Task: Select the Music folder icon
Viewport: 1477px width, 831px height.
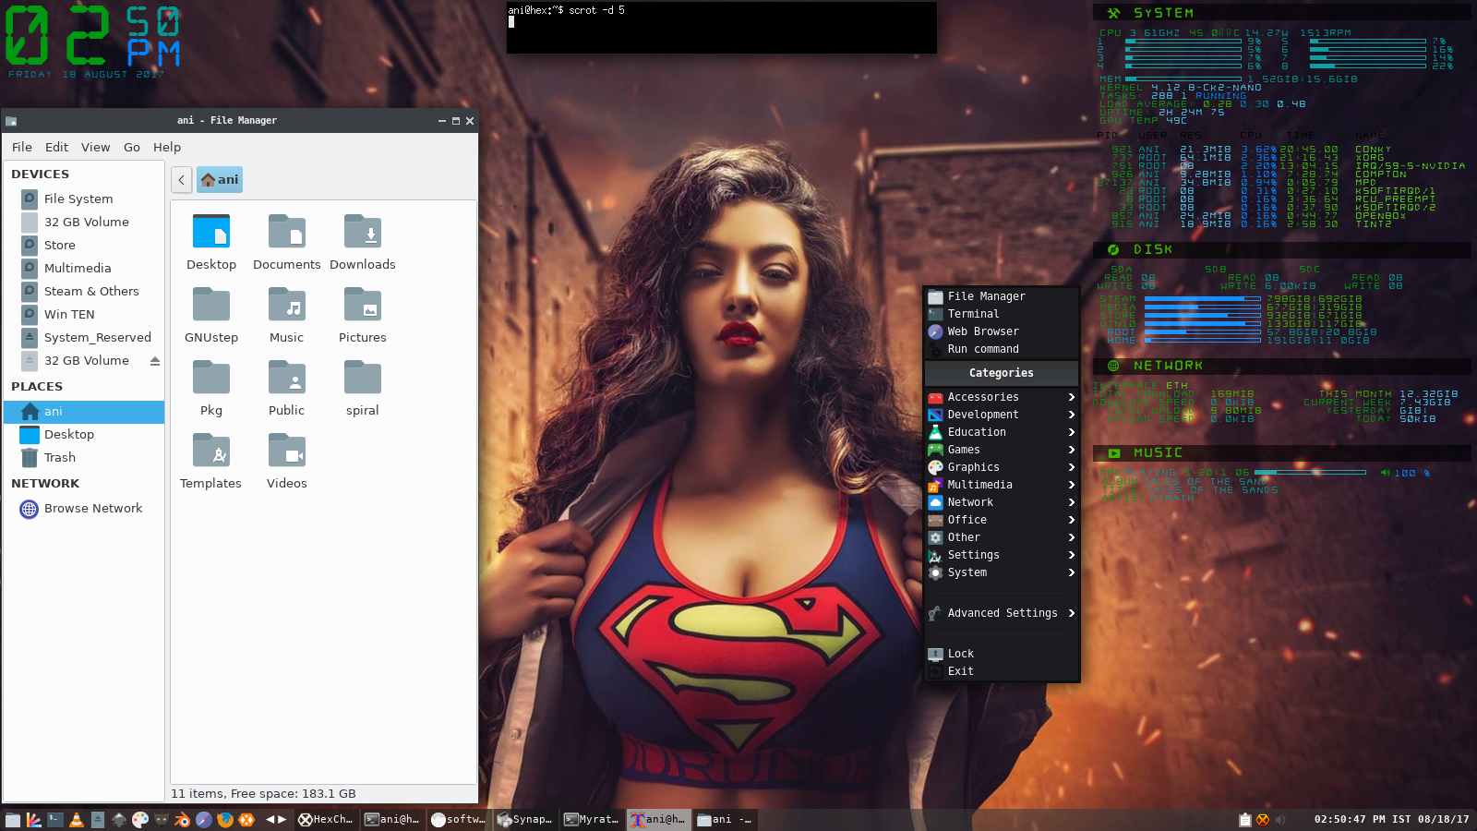Action: click(286, 314)
